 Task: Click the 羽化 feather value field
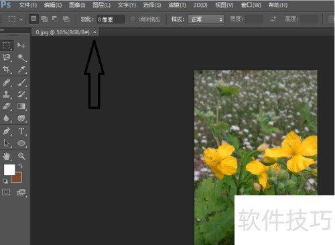point(111,19)
